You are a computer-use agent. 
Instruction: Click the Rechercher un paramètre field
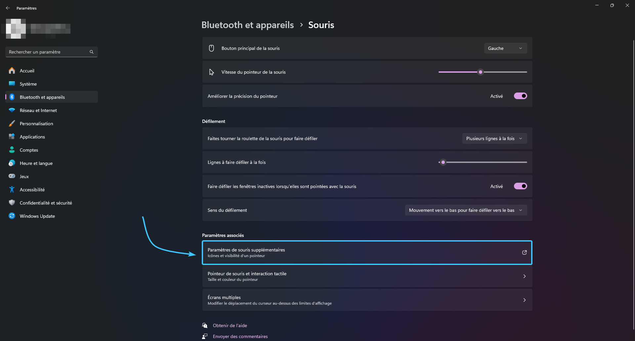51,52
